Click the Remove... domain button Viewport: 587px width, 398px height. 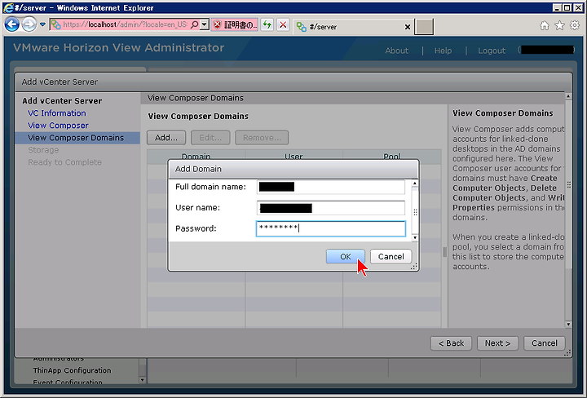pos(262,137)
